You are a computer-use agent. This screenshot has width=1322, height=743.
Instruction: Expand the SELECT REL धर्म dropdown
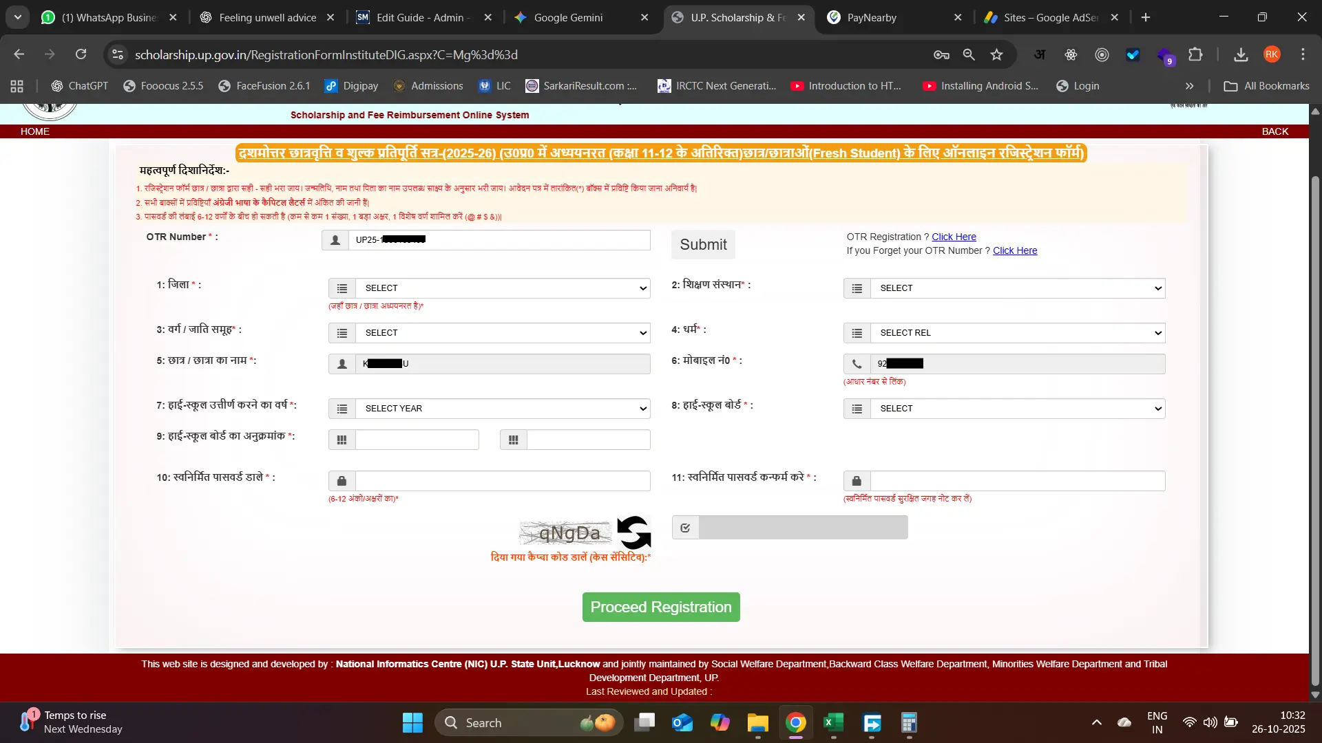[1017, 333]
